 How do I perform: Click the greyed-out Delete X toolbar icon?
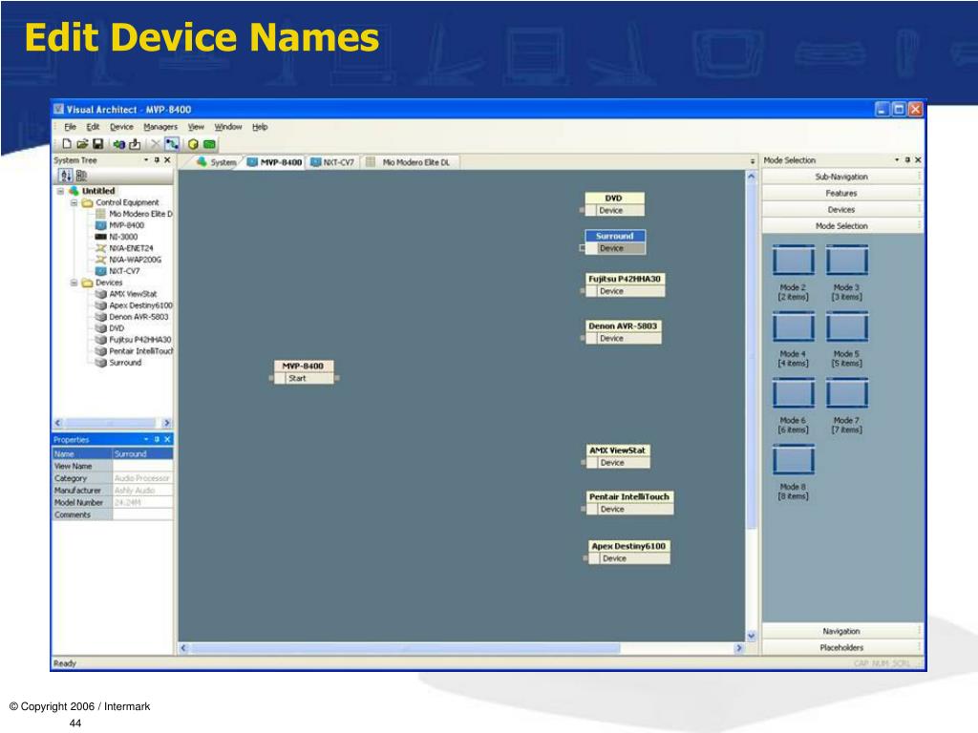156,144
